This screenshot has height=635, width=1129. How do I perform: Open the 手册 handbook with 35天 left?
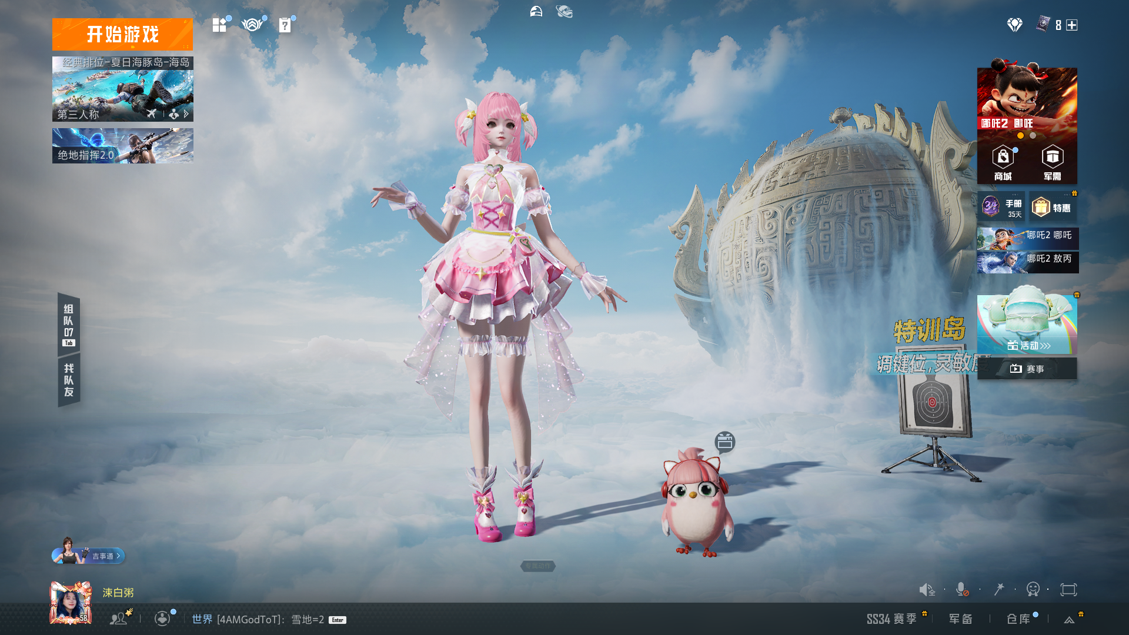(x=1001, y=207)
